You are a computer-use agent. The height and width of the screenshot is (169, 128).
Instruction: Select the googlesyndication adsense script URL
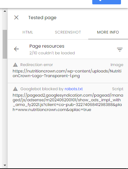point(68,102)
